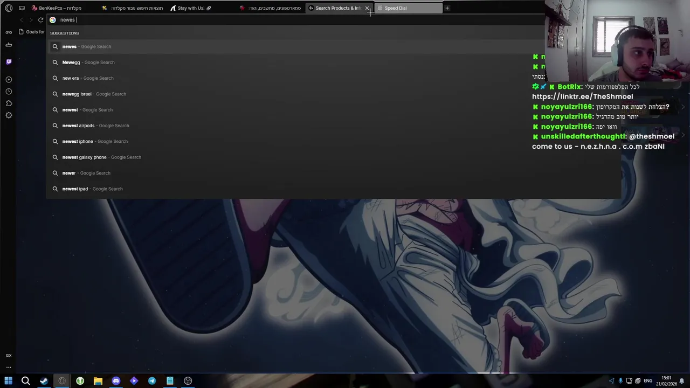This screenshot has width=690, height=388.
Task: Open the sidebar three-dots setup menu
Action: 9,368
